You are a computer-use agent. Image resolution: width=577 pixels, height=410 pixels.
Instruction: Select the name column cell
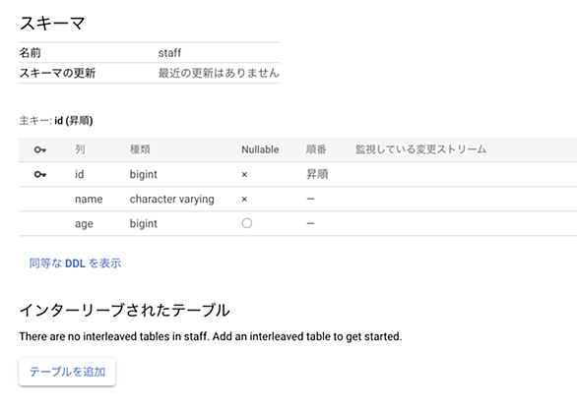click(x=89, y=200)
